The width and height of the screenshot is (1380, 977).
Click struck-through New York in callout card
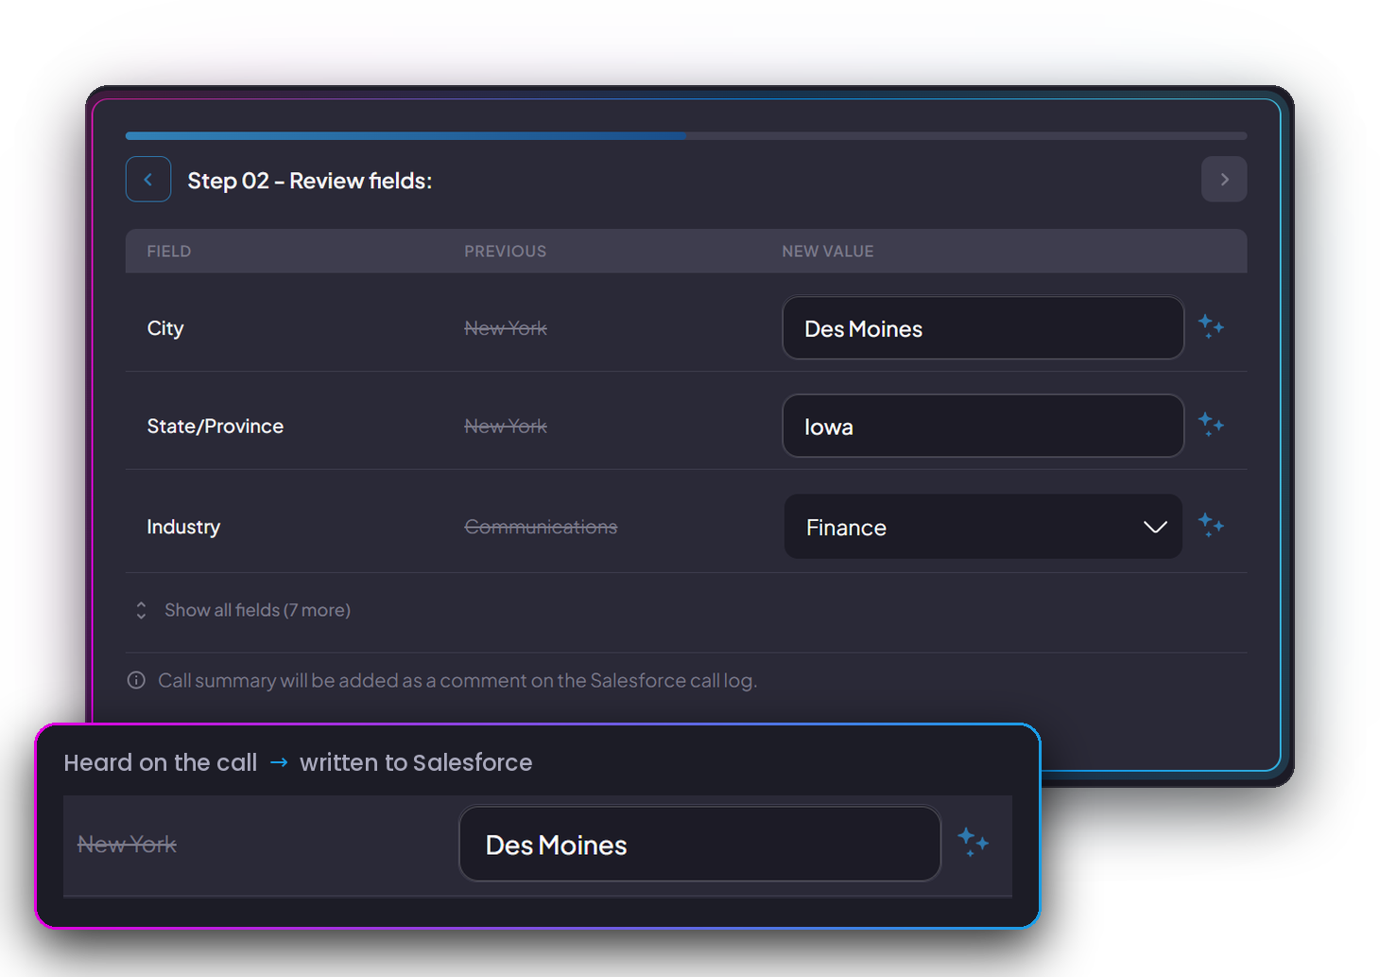click(127, 845)
